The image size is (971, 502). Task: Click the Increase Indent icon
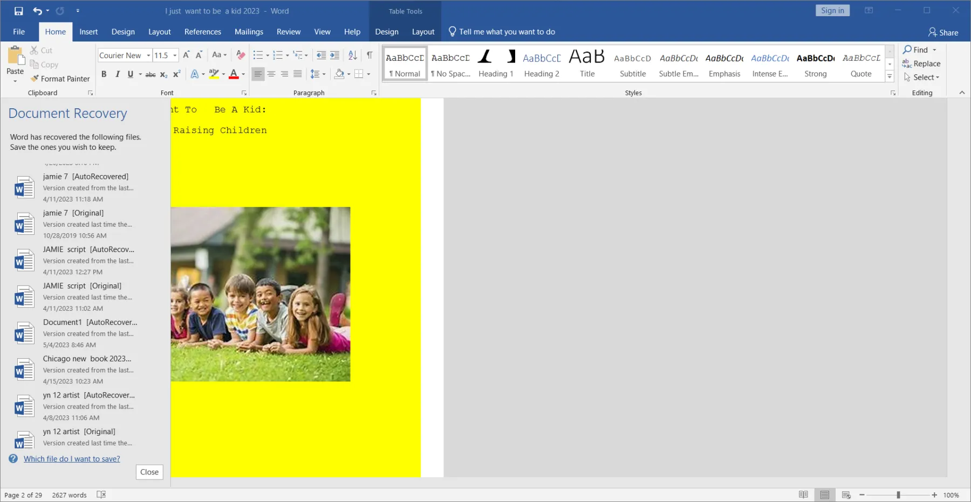pyautogui.click(x=334, y=55)
